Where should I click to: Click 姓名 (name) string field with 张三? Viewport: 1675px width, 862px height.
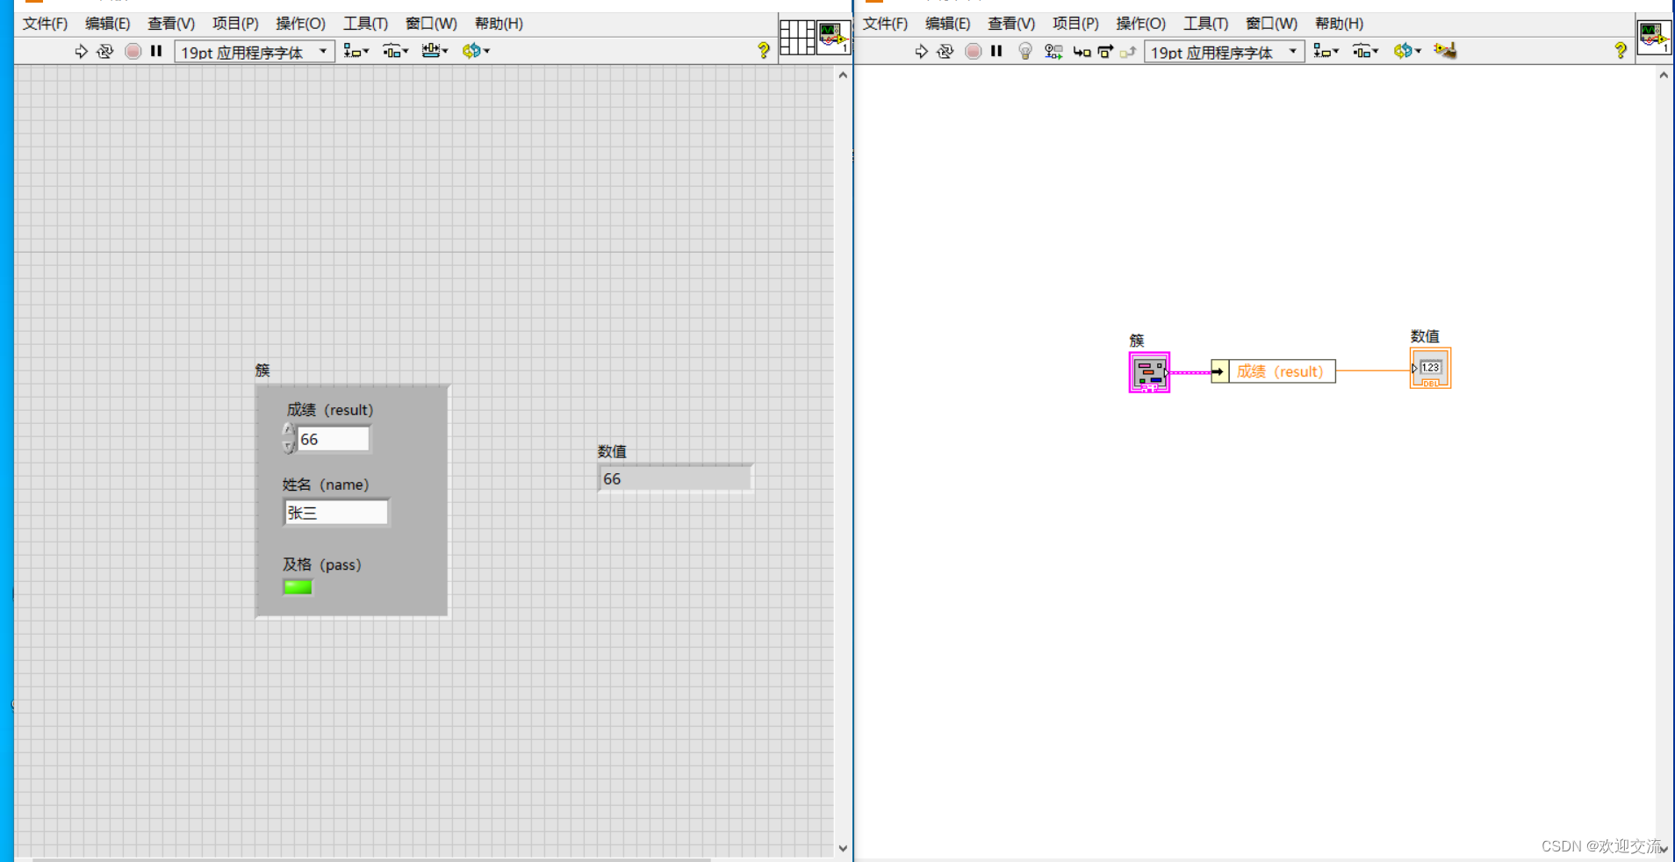click(335, 513)
